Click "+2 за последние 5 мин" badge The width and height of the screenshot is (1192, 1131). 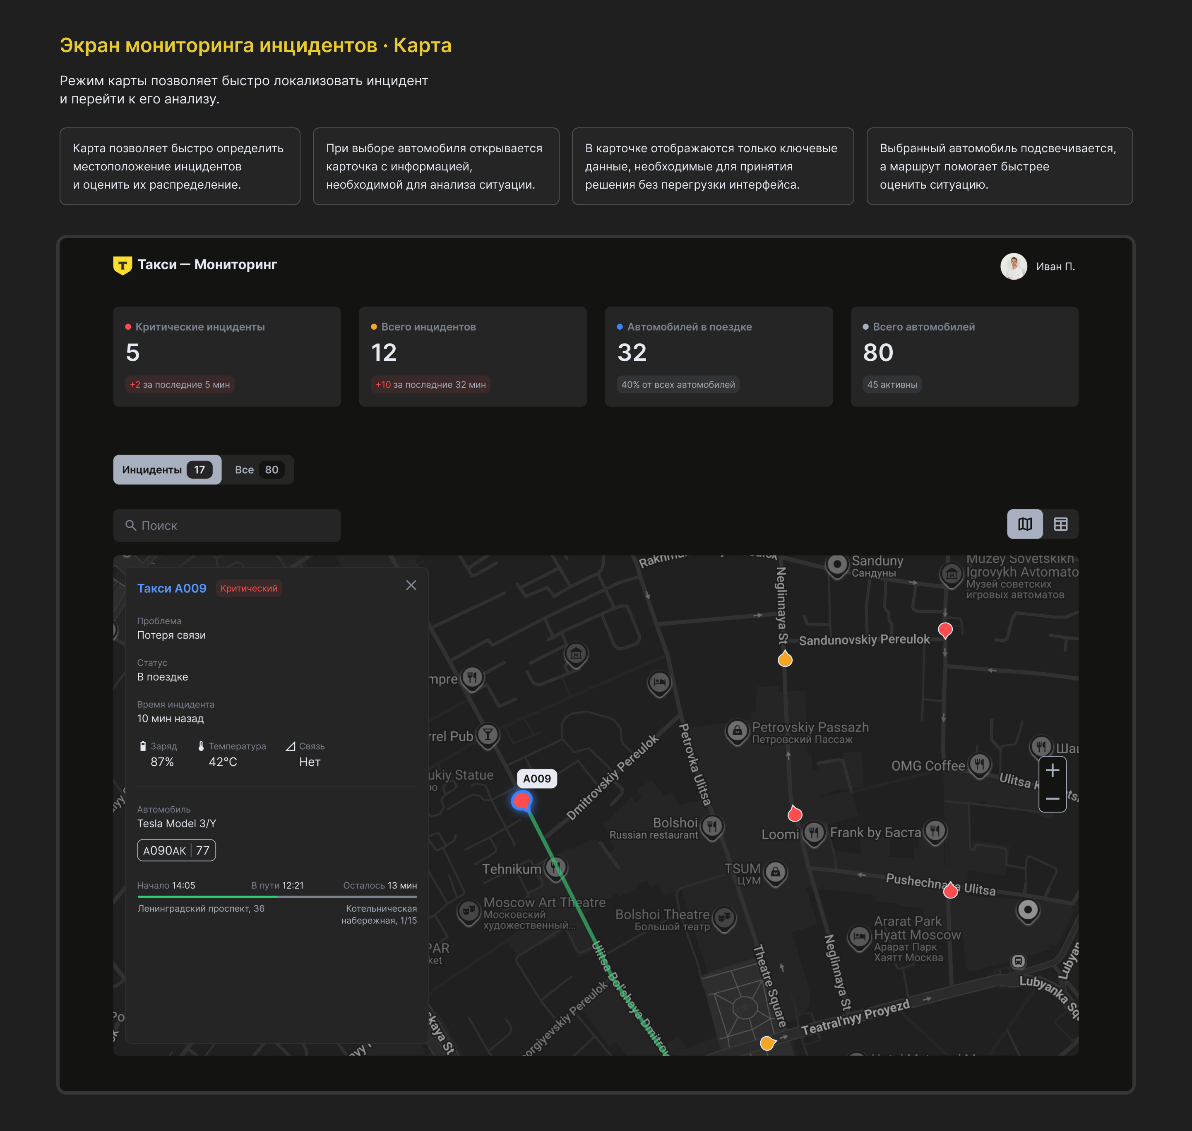pyautogui.click(x=180, y=385)
